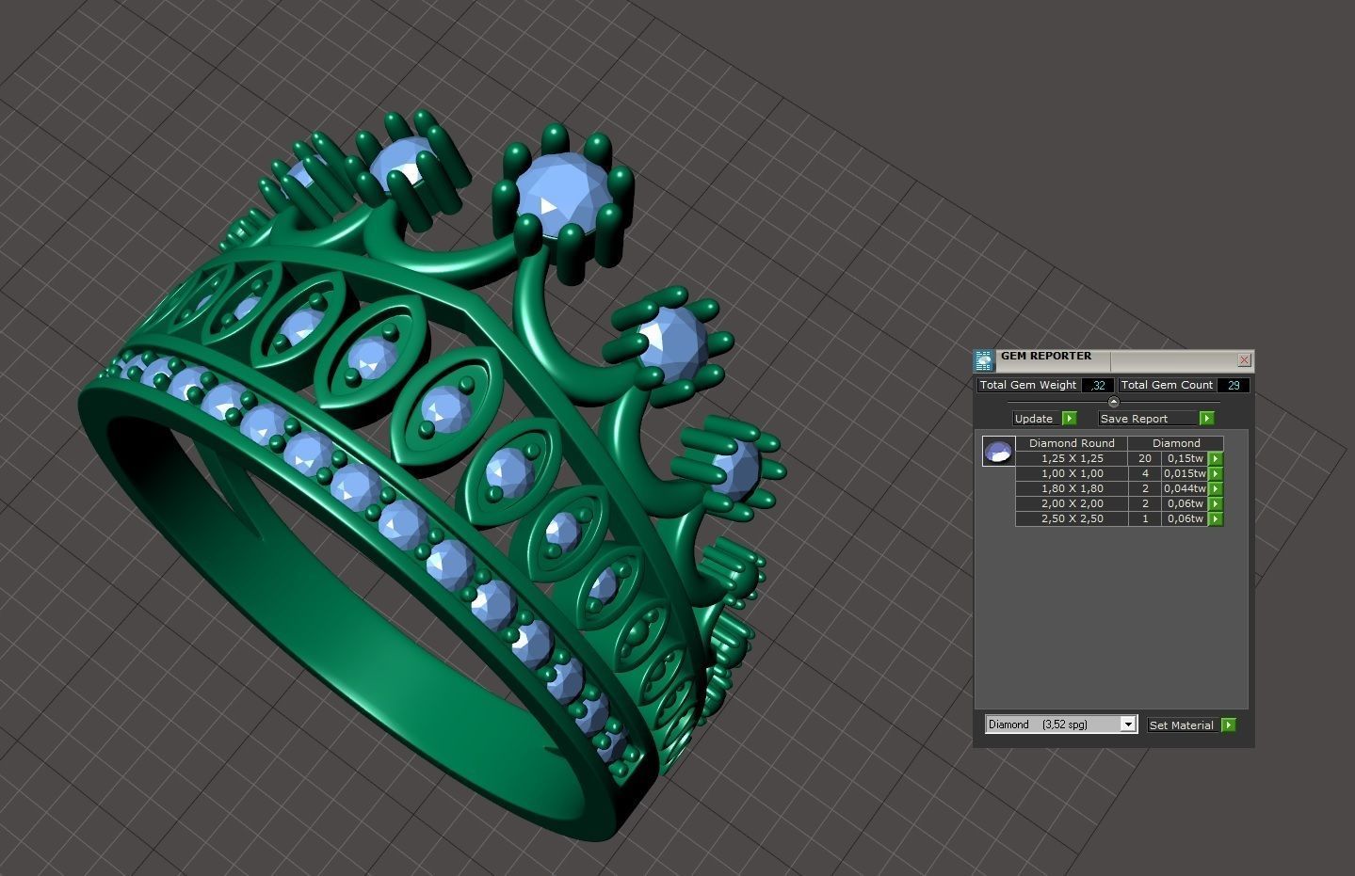Select the 1,00 X 1,00 size cell
The image size is (1355, 876).
[x=1072, y=474]
